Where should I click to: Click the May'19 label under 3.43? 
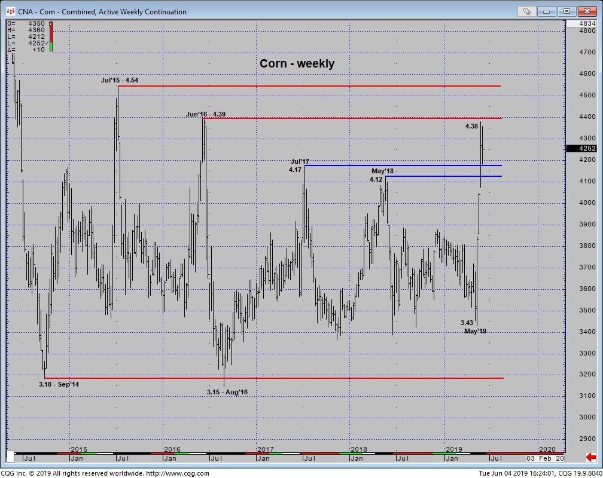(475, 331)
